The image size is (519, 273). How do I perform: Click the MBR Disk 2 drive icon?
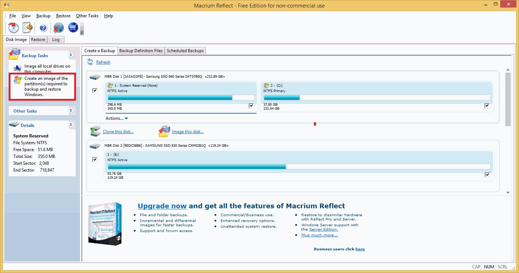tap(95, 146)
